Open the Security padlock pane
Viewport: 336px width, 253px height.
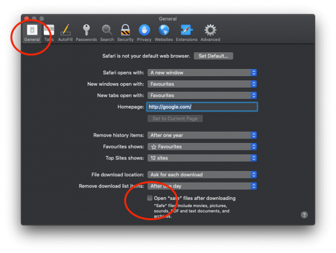pos(125,33)
